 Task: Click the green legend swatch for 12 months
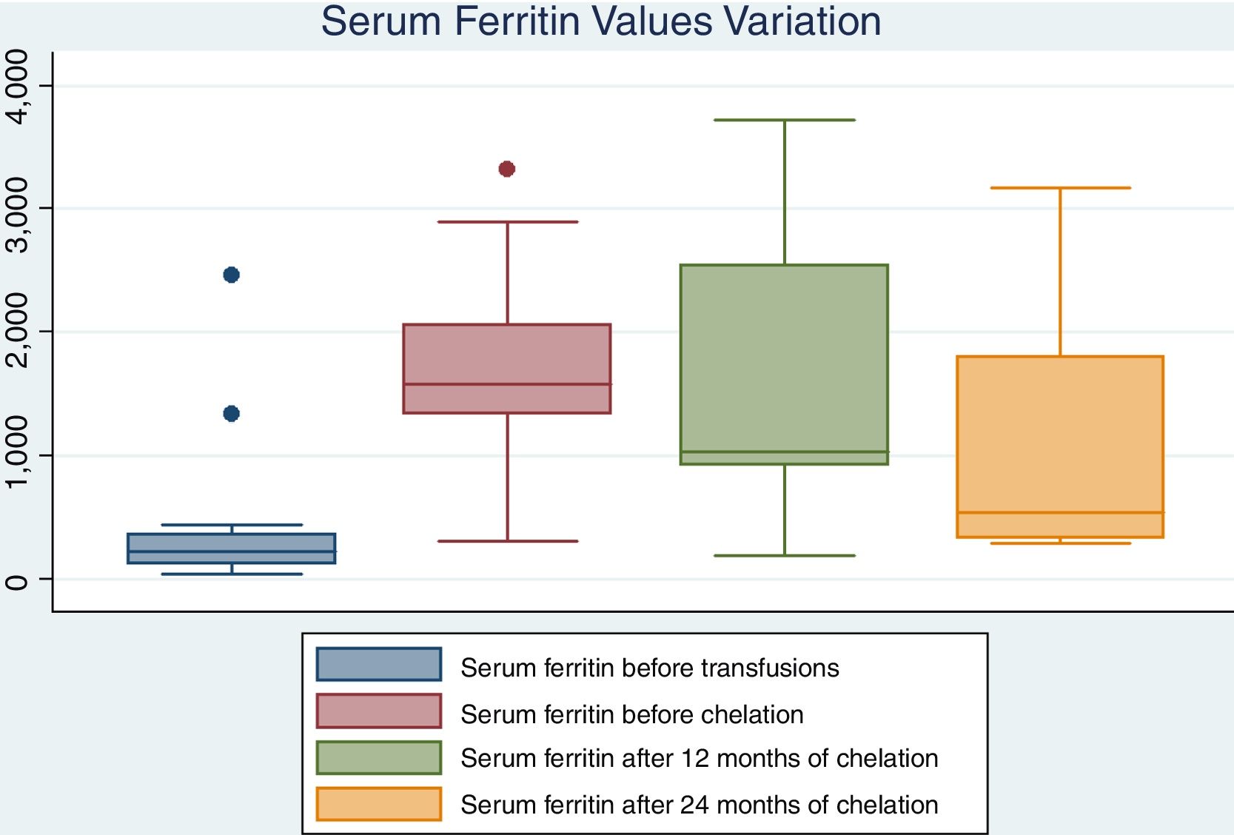(x=378, y=757)
